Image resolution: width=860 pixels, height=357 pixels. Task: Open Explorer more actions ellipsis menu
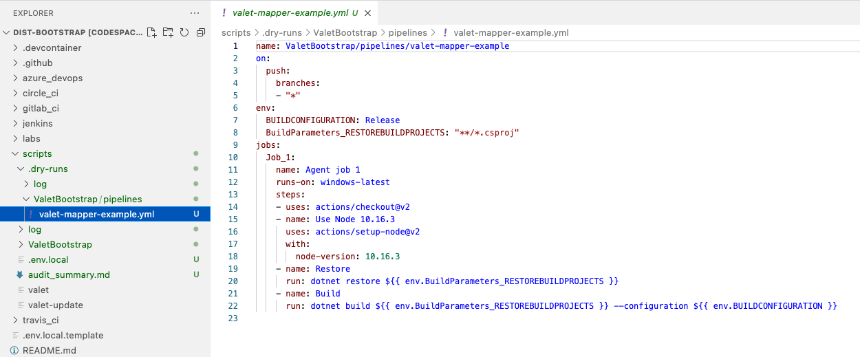click(x=195, y=13)
